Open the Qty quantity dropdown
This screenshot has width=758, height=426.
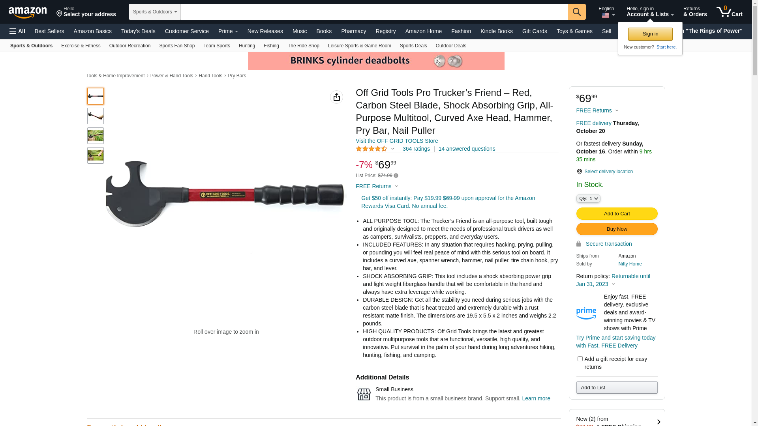588,198
